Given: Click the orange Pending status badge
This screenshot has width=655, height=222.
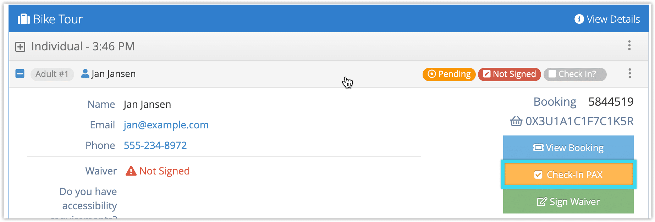Looking at the screenshot, I should click(x=449, y=74).
